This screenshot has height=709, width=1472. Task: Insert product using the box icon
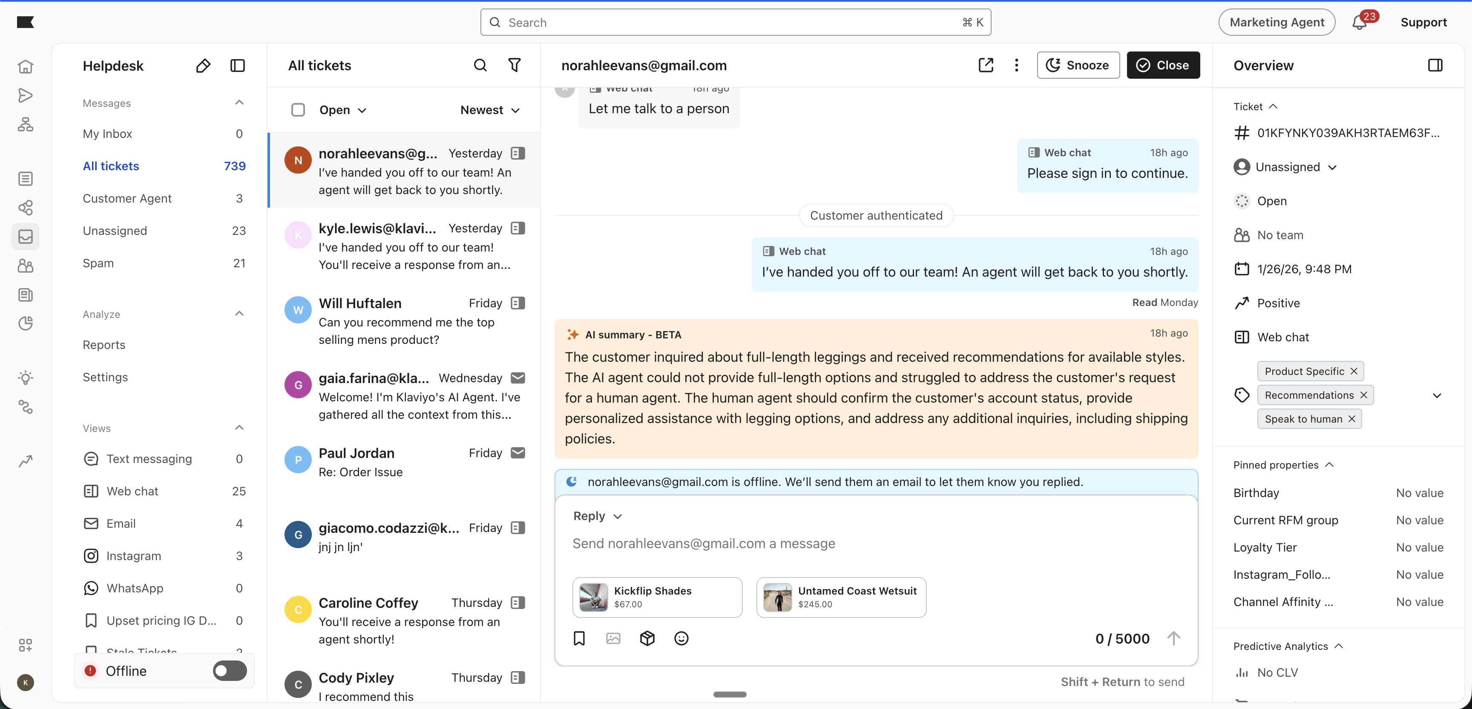(x=647, y=638)
